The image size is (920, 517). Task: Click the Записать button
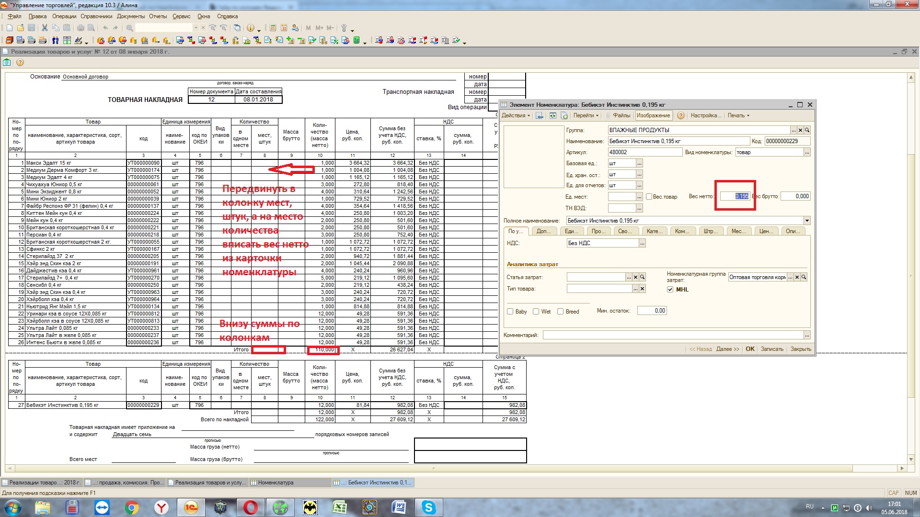point(772,349)
